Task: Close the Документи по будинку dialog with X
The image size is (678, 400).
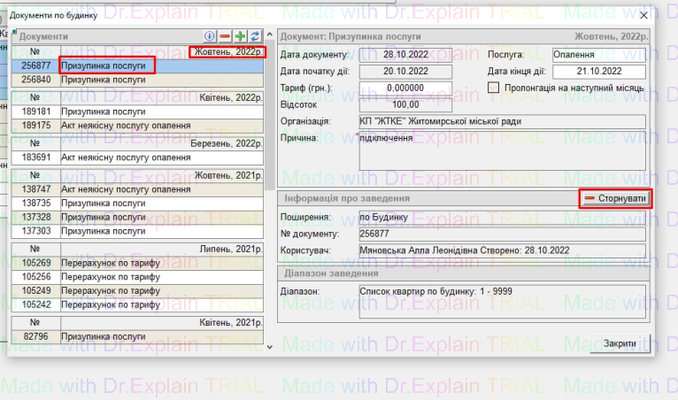Action: (643, 16)
